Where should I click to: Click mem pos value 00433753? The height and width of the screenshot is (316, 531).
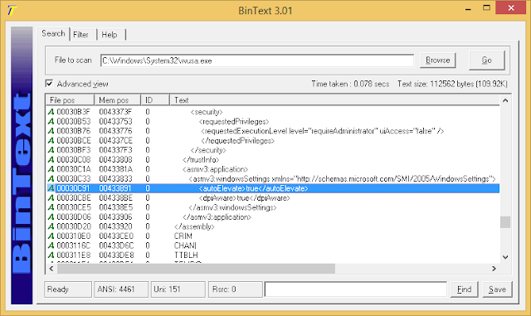[x=115, y=121]
